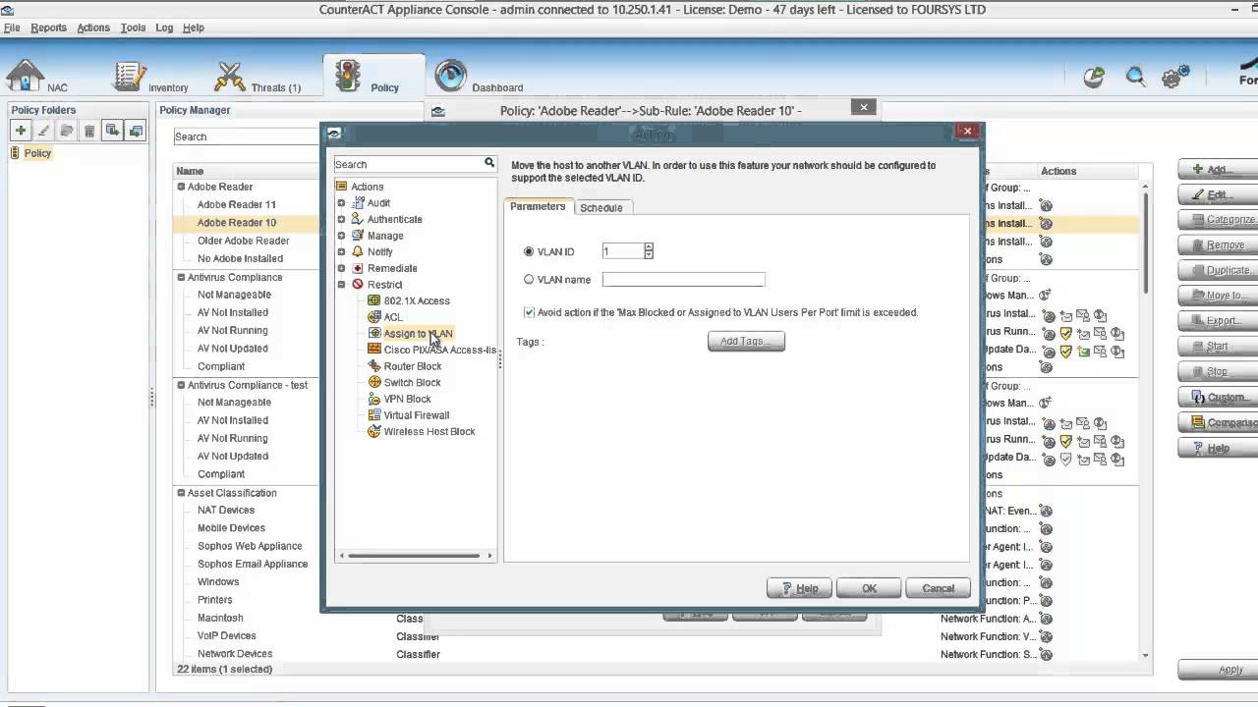Click the search magnifier in the Actions dialog
The height and width of the screenshot is (707, 1258).
click(488, 163)
